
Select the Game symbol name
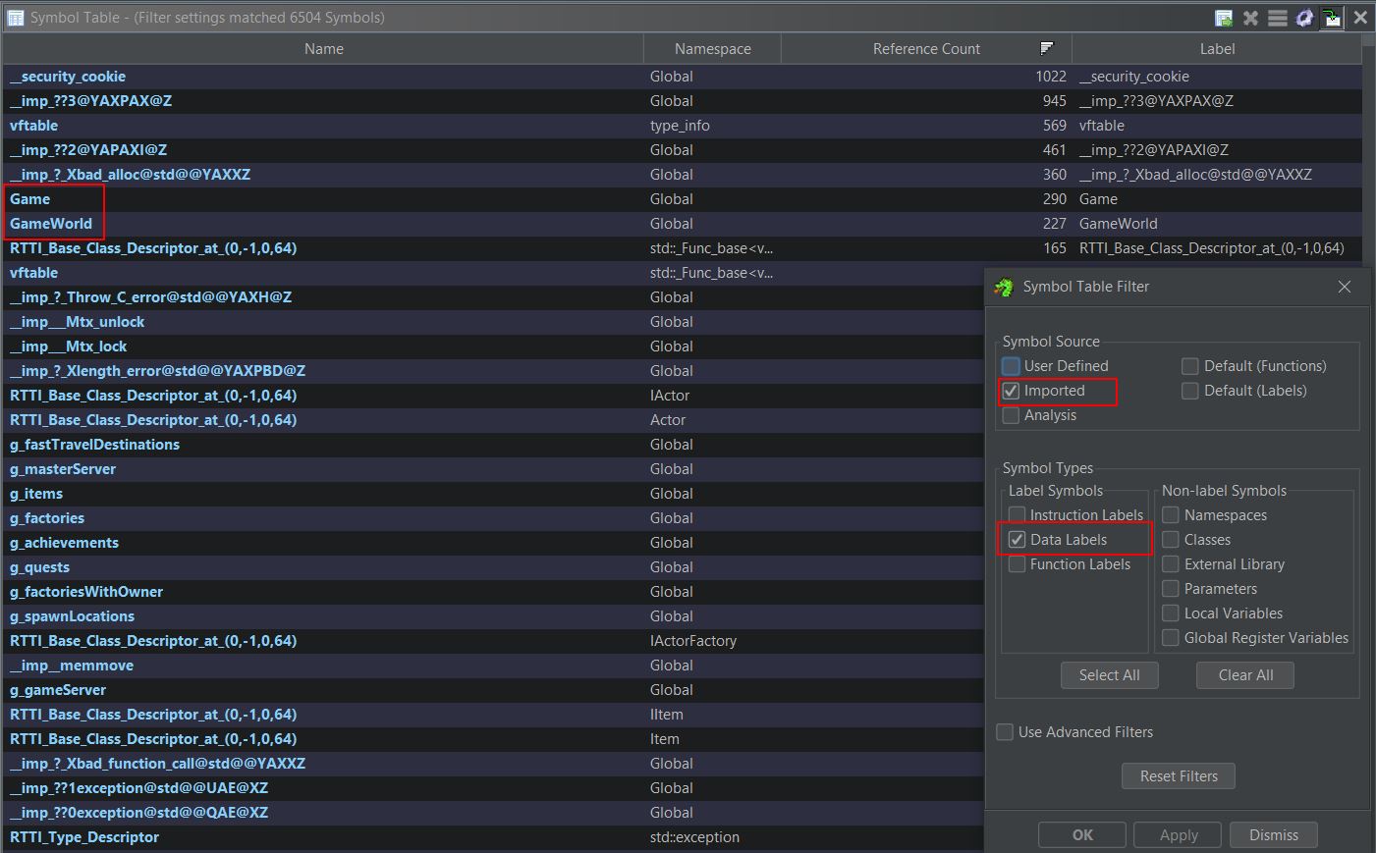[x=29, y=199]
